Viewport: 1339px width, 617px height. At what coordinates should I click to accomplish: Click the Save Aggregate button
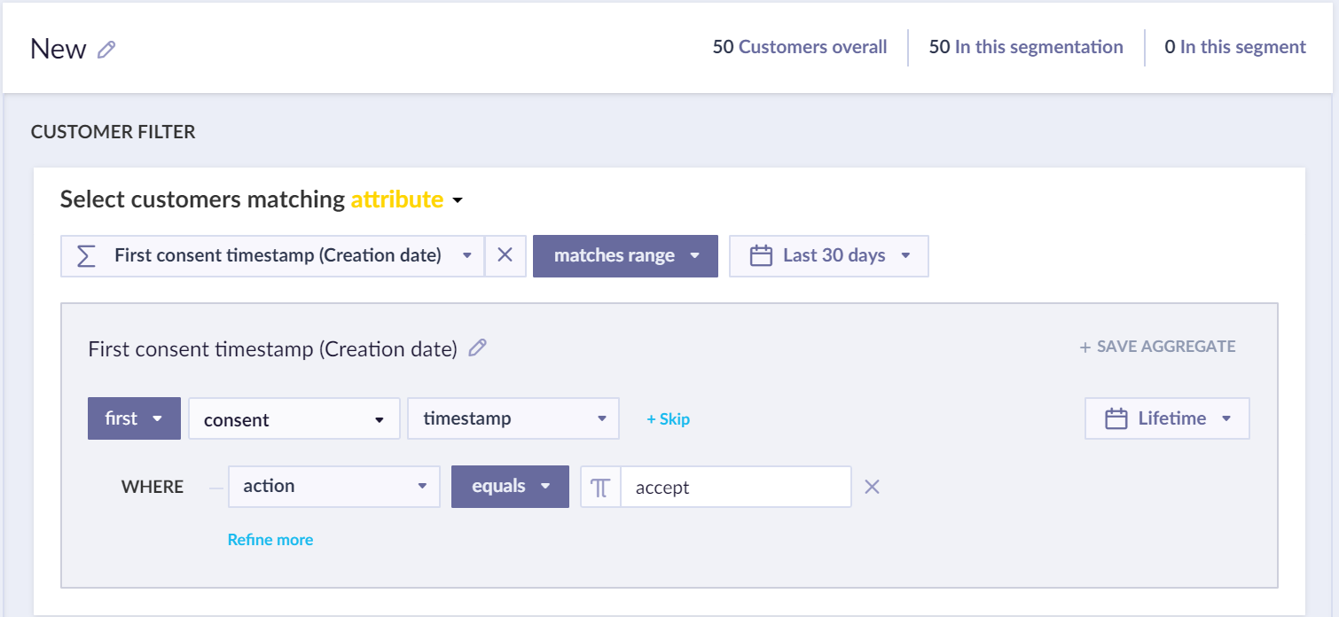pos(1157,347)
